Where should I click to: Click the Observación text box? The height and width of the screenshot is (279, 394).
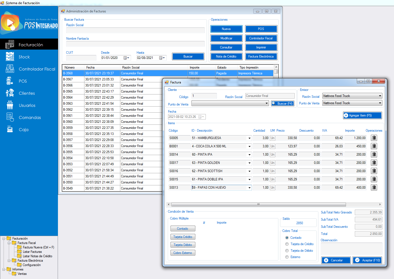tap(352, 248)
